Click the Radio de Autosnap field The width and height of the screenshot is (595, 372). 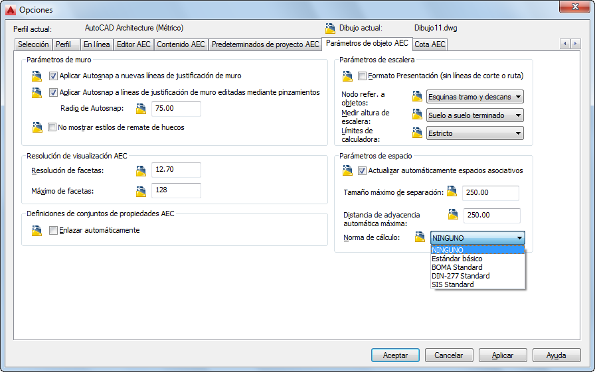pyautogui.click(x=176, y=109)
